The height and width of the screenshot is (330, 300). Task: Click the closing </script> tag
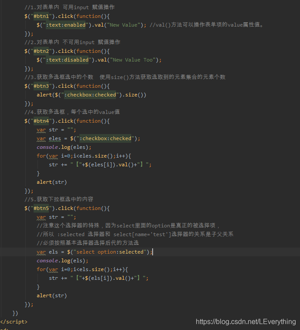click(x=14, y=322)
